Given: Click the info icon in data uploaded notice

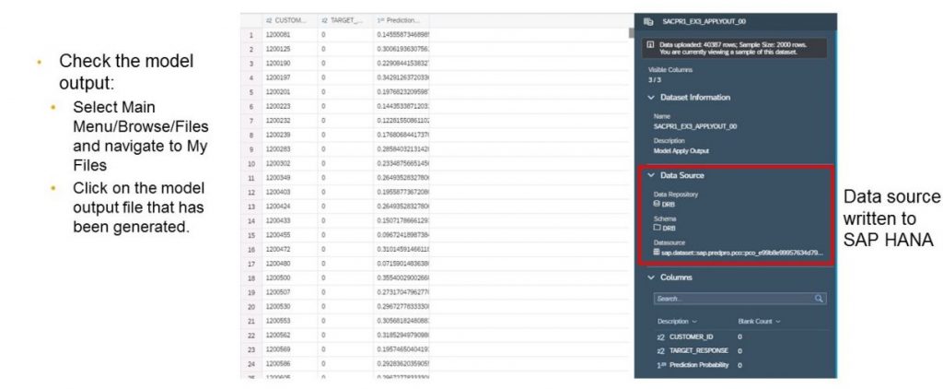Looking at the screenshot, I should 651,43.
